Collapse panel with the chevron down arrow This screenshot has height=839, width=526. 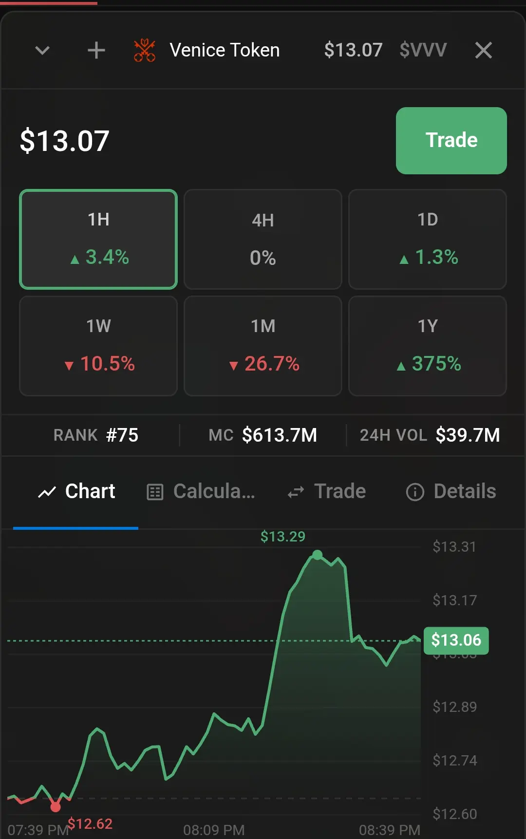click(43, 50)
